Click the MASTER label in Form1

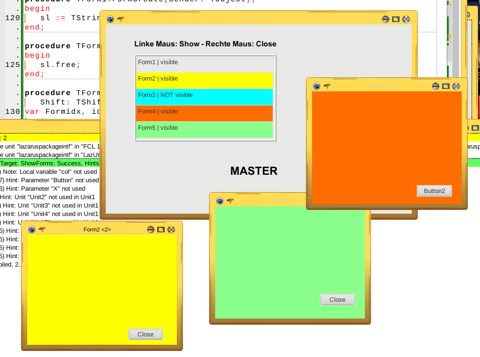(x=254, y=171)
